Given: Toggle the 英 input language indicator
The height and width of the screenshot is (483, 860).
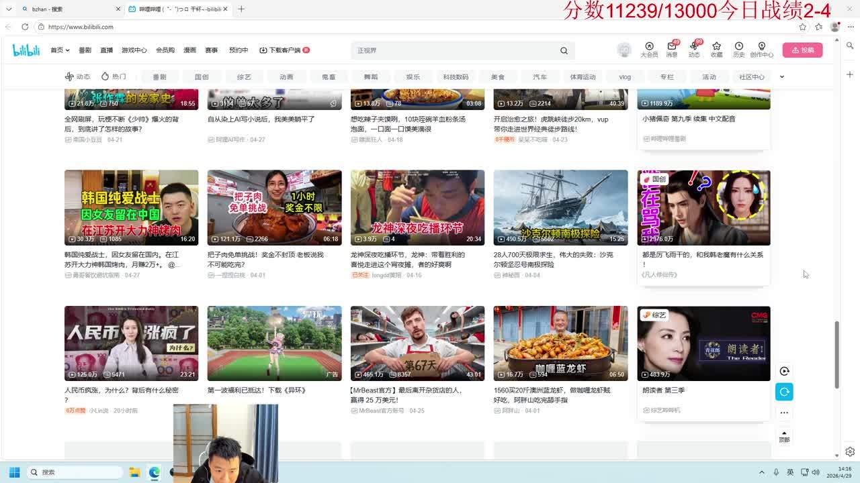Looking at the screenshot, I should [790, 472].
